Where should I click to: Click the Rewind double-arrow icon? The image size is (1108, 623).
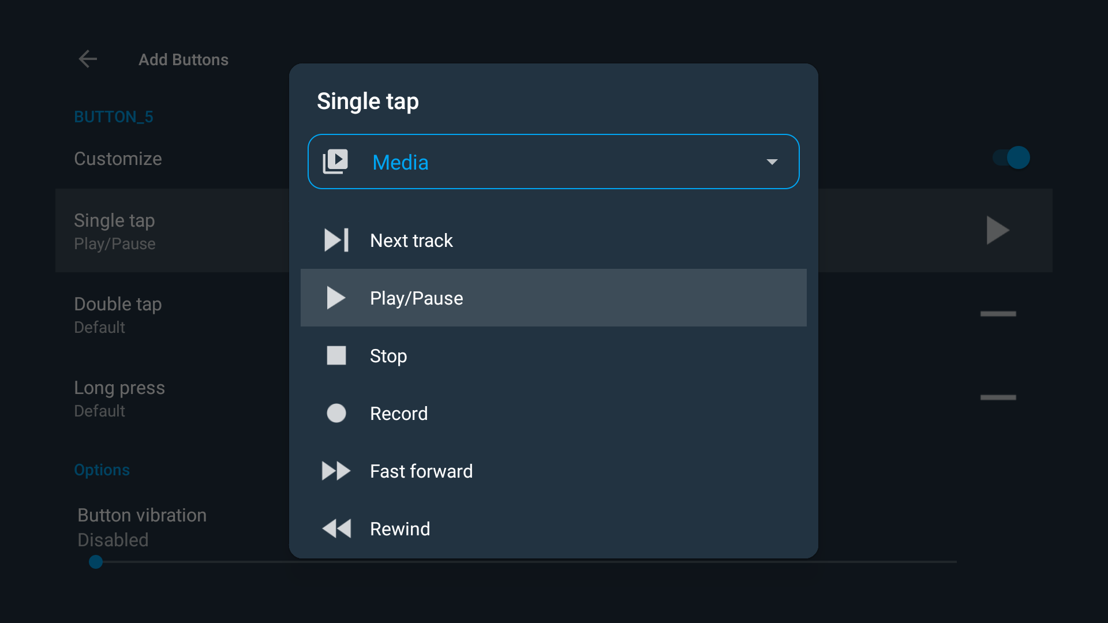click(x=336, y=529)
